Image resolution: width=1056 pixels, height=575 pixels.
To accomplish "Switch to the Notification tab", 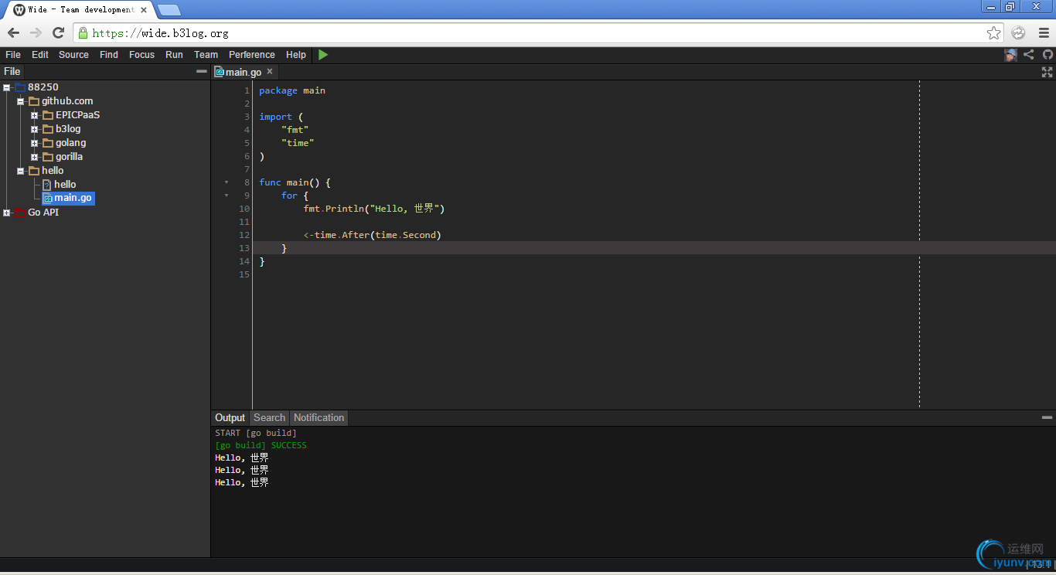I will (319, 418).
